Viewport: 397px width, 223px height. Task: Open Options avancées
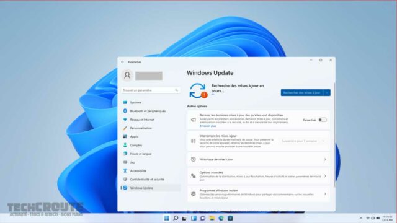click(x=259, y=176)
